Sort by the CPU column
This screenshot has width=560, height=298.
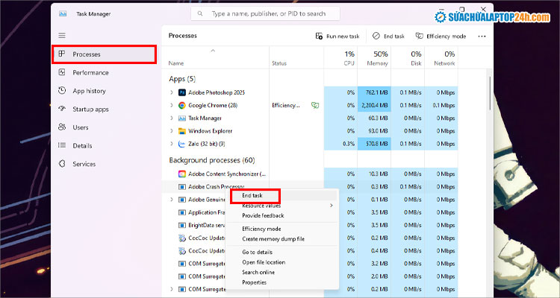(x=340, y=58)
